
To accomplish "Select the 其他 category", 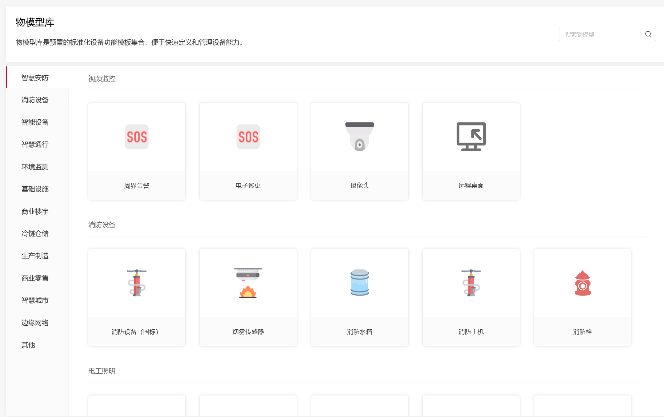I will pyautogui.click(x=37, y=345).
